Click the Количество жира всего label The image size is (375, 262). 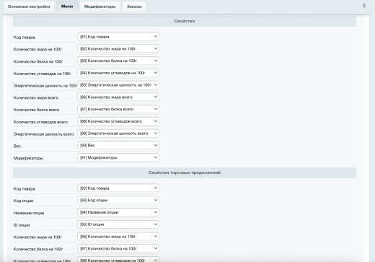(36, 97)
